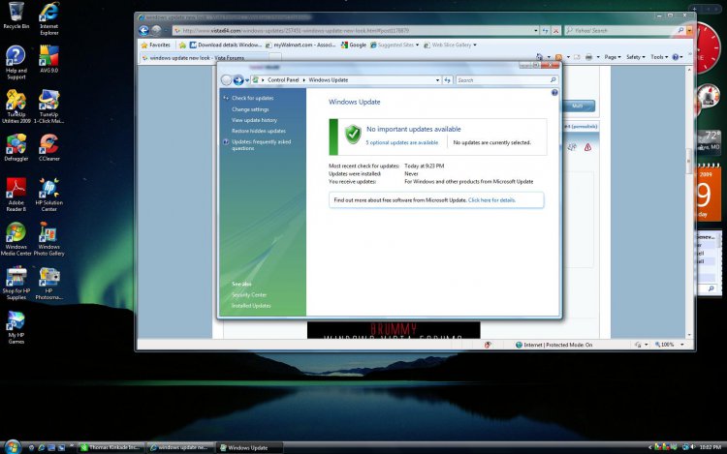Expand the Safety menu in Internet Explorer

pos(636,57)
